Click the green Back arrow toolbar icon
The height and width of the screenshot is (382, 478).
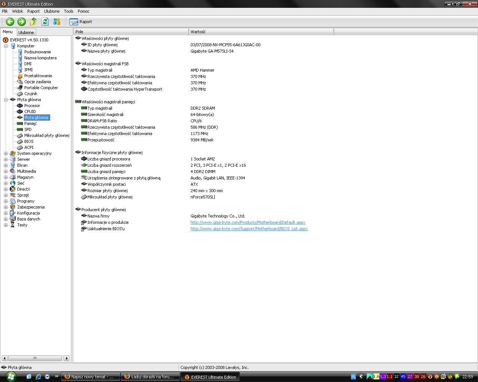tap(10, 22)
